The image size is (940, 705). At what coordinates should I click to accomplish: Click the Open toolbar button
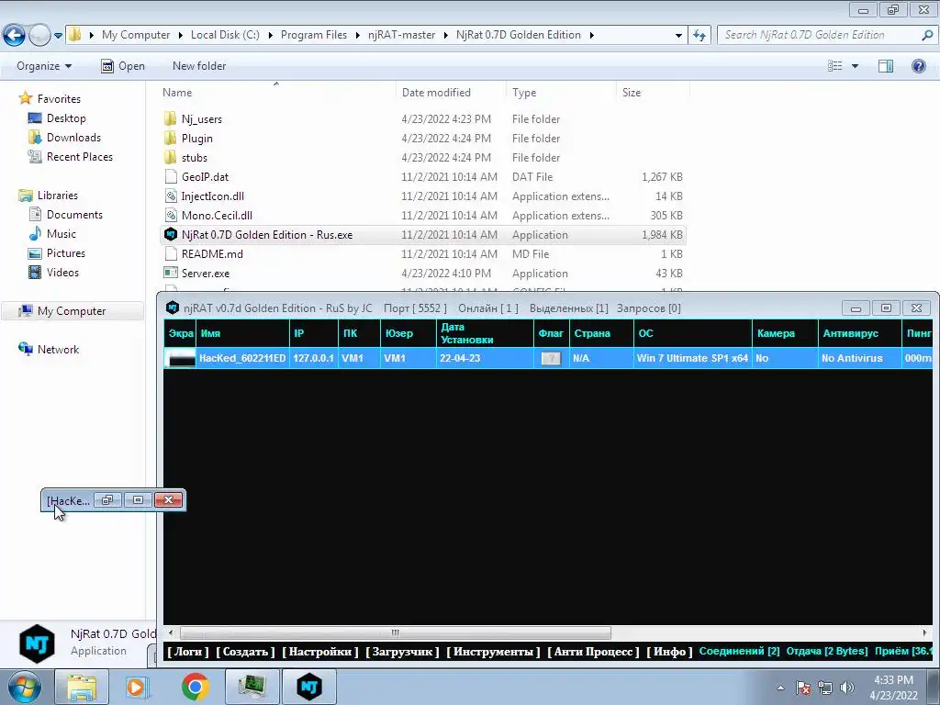(124, 66)
